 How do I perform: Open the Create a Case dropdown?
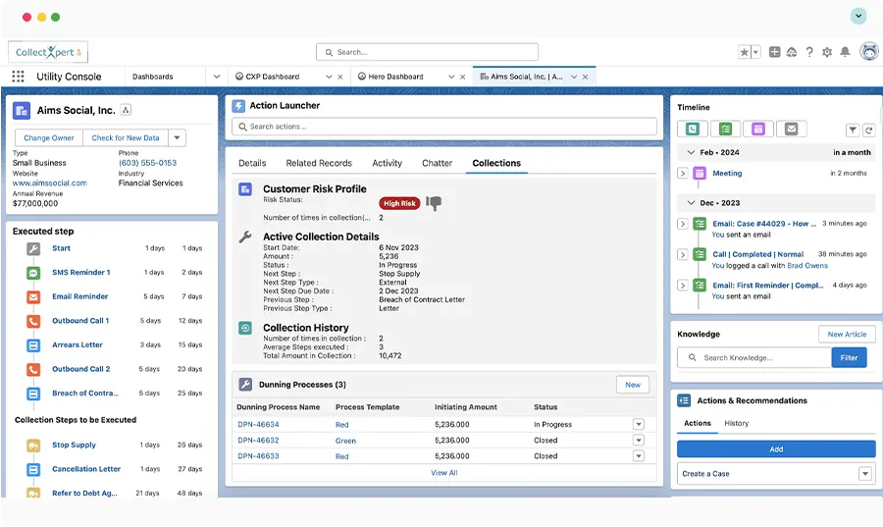coord(865,474)
